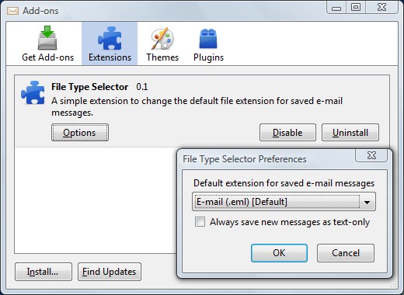Minimize the Add-ons window
The height and width of the screenshot is (295, 404).
pyautogui.click(x=336, y=8)
